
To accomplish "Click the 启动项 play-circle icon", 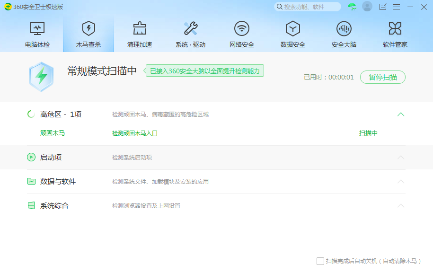I will pyautogui.click(x=31, y=158).
